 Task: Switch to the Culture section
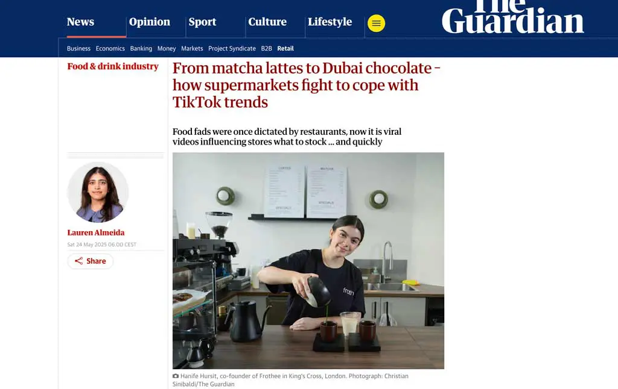(267, 22)
